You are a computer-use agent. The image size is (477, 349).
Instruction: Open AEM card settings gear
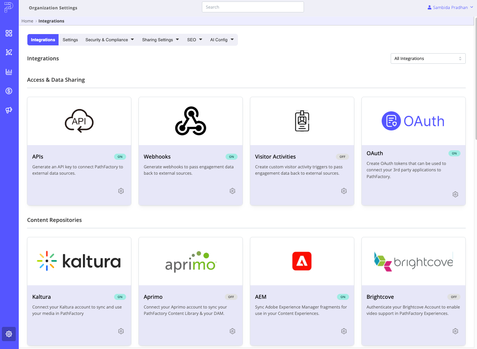click(344, 331)
